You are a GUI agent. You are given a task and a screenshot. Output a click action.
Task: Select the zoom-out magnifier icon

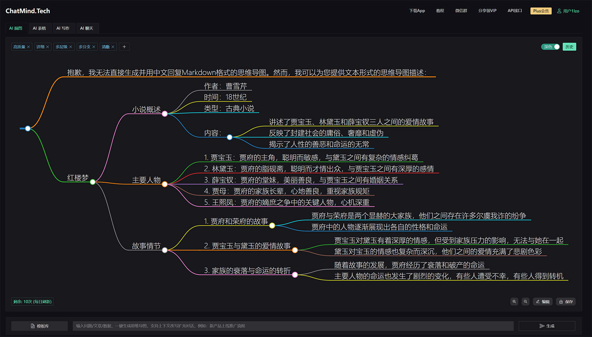tap(526, 301)
